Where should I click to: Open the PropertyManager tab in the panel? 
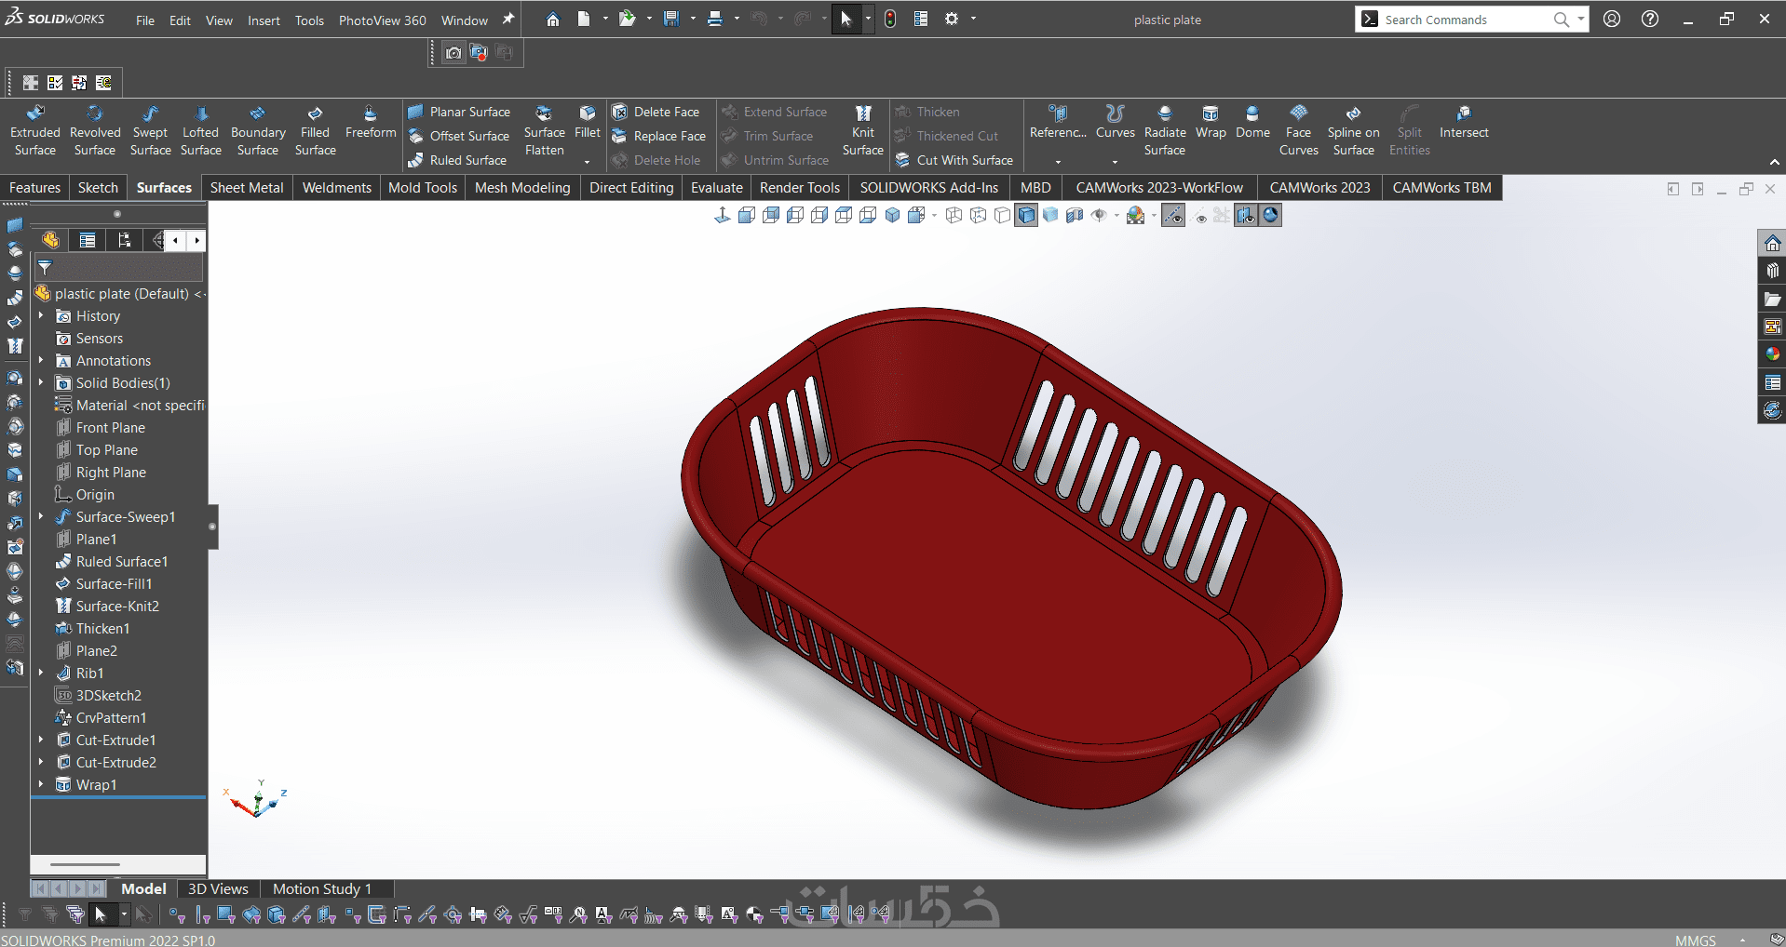tap(88, 241)
